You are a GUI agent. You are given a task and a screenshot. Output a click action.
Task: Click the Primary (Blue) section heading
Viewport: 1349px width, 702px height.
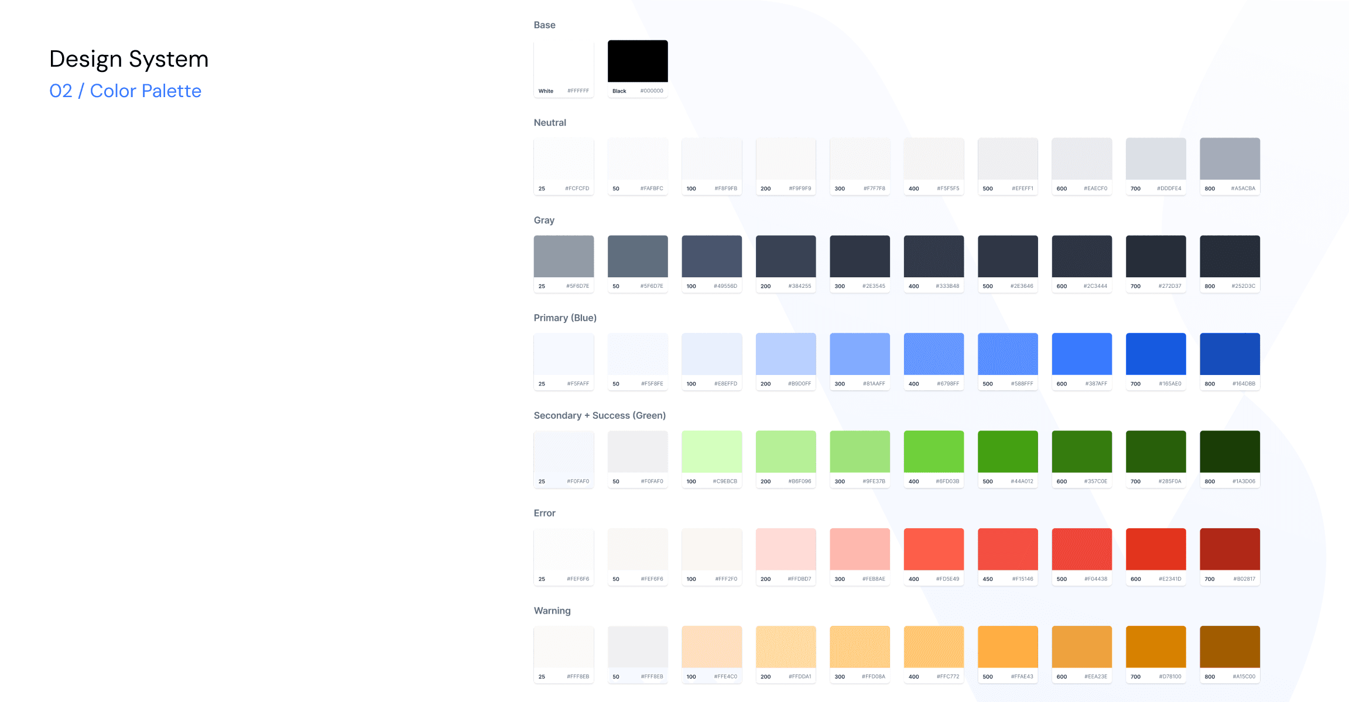pyautogui.click(x=565, y=318)
